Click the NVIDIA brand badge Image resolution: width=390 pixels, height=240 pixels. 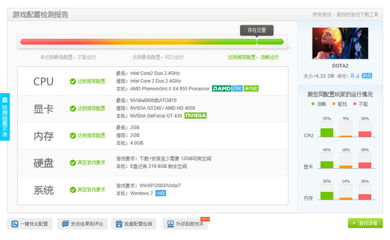tap(196, 116)
